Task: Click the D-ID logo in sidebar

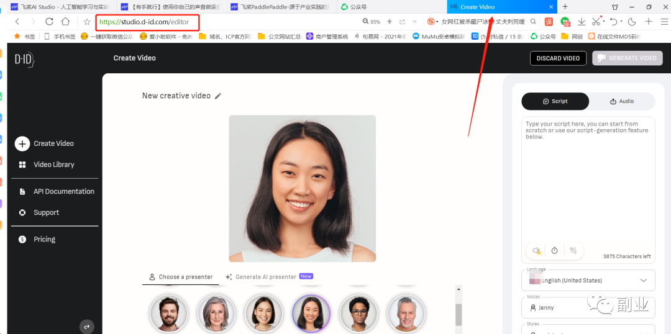Action: point(24,59)
